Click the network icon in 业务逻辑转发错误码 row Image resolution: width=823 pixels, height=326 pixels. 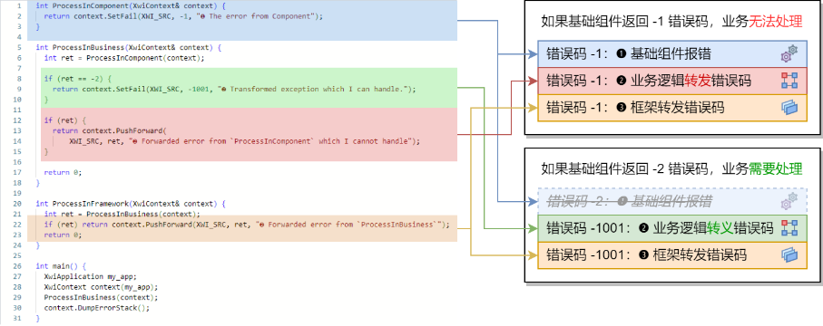789,81
